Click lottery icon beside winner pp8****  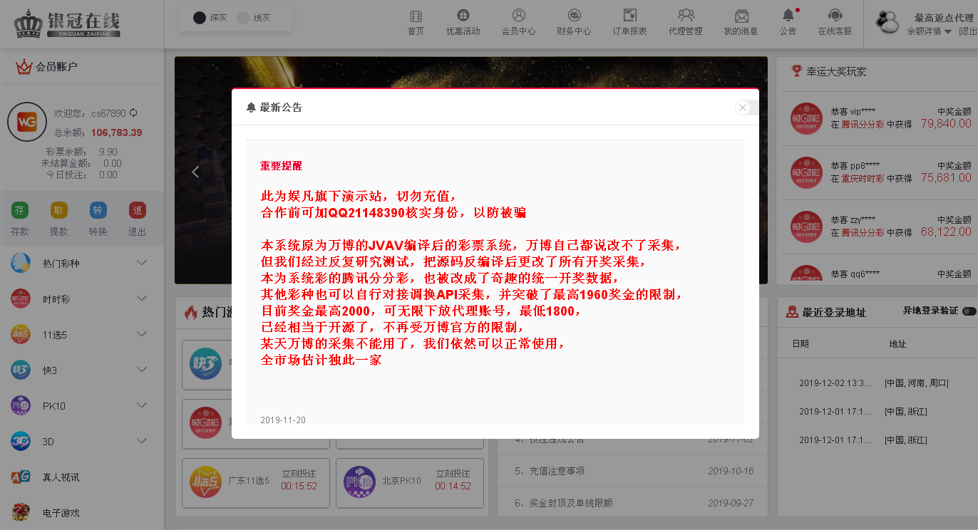806,172
